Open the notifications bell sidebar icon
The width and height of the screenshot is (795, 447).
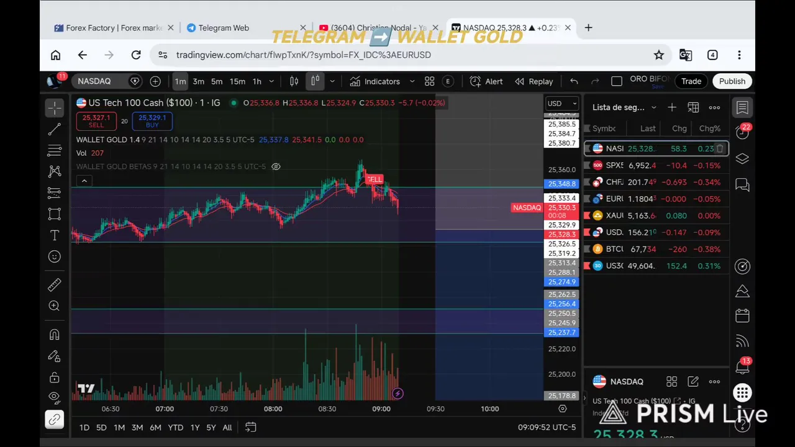coord(742,366)
